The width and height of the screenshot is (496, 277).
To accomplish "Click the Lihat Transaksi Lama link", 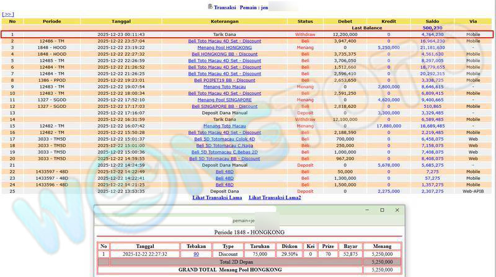I will click(217, 198).
